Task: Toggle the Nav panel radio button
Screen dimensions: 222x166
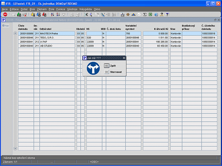Action: (x=3, y=26)
